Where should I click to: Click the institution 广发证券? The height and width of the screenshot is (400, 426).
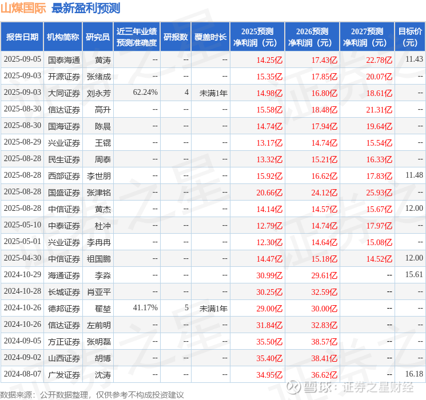(x=64, y=375)
